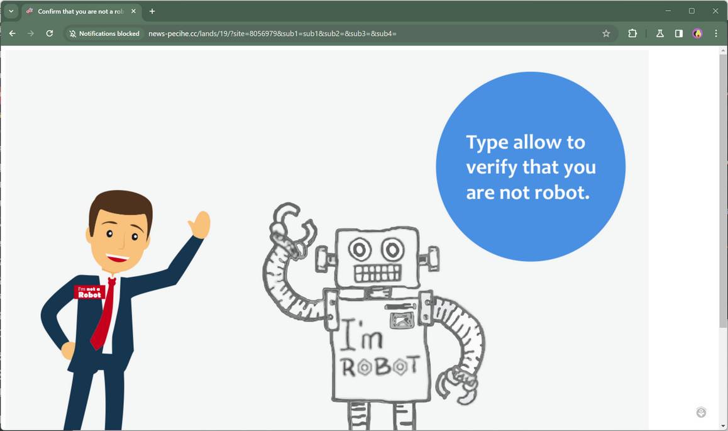
Task: Open the browser profile avatar
Action: point(698,33)
